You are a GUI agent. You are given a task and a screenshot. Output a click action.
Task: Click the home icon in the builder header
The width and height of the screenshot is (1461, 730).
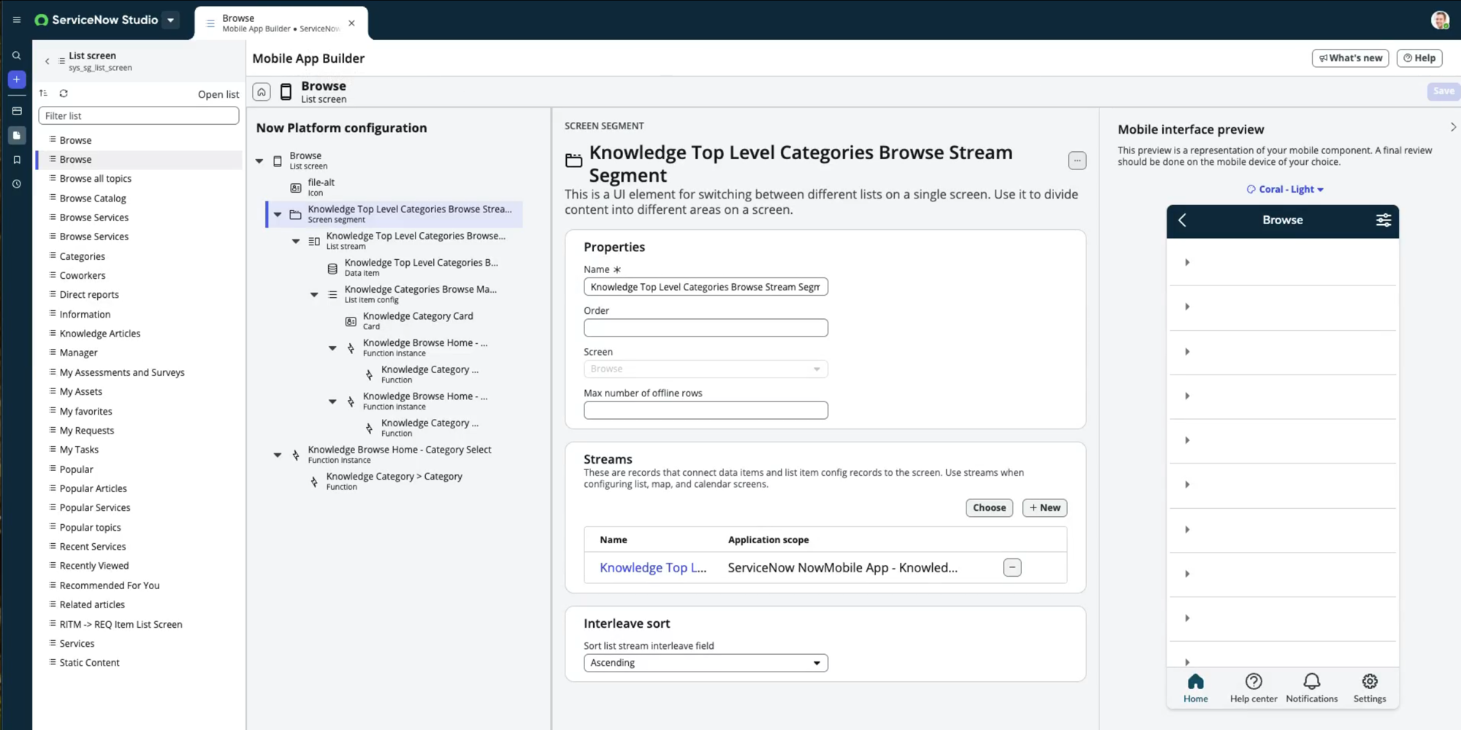(262, 92)
